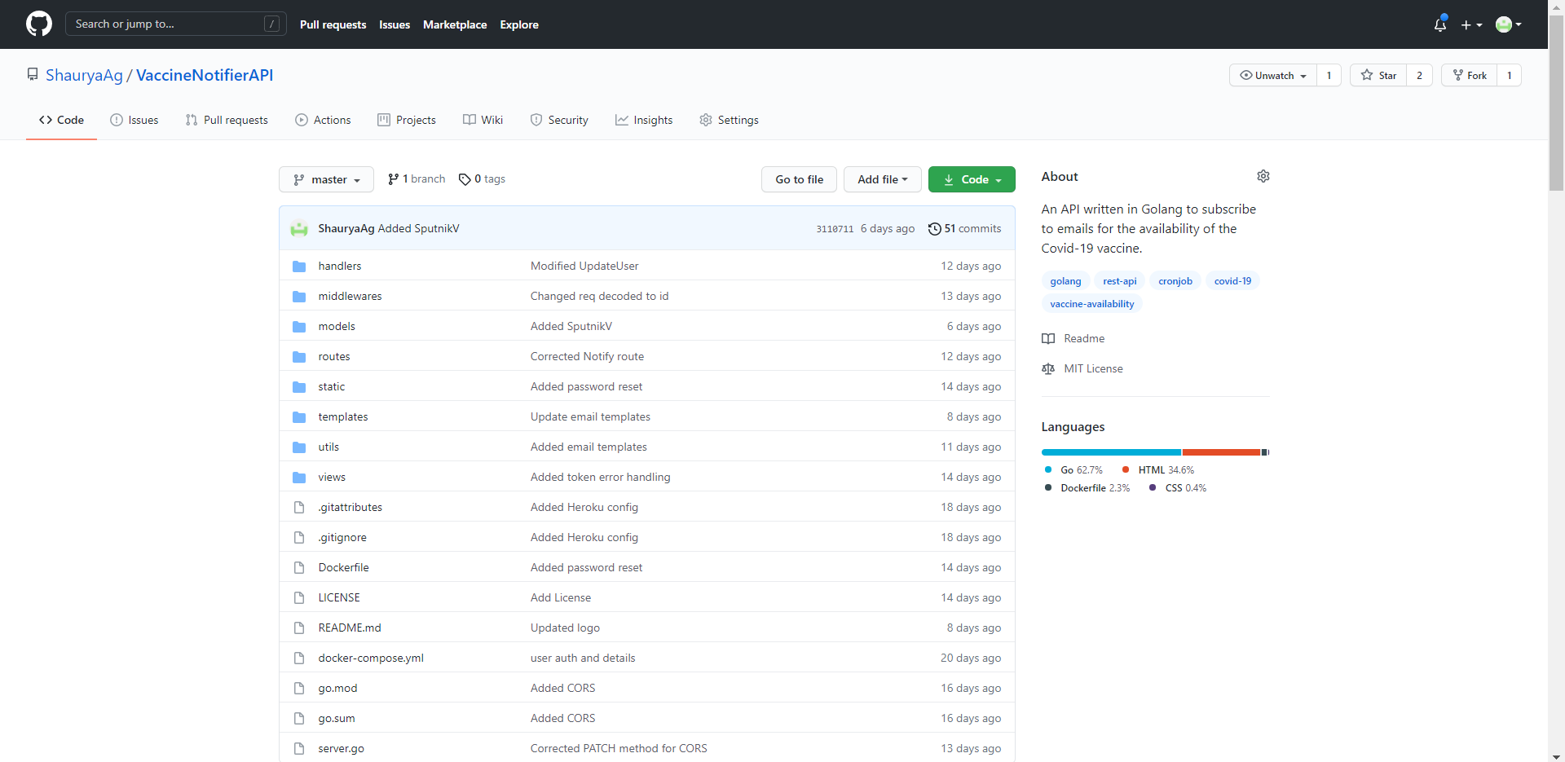Open the Actions tab
The height and width of the screenshot is (762, 1565).
tap(323, 120)
